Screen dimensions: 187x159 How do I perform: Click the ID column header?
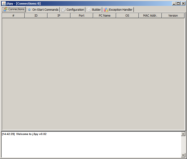[36, 16]
